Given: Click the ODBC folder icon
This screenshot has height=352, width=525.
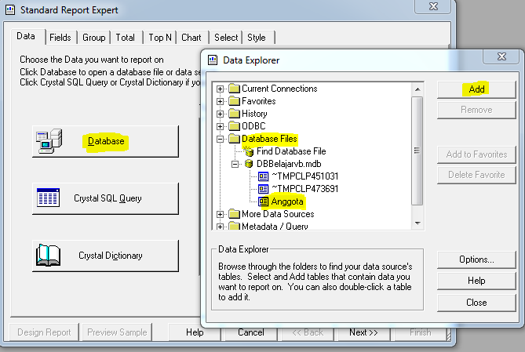Looking at the screenshot, I should (235, 126).
